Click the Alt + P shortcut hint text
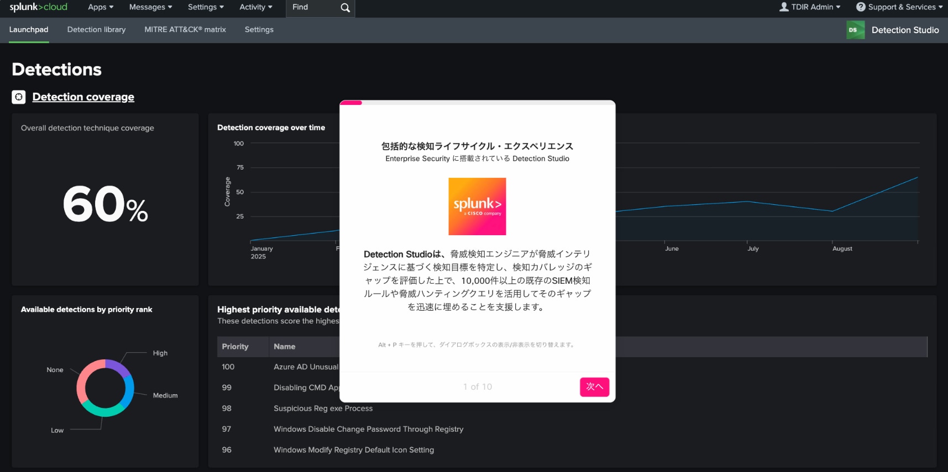 click(477, 345)
